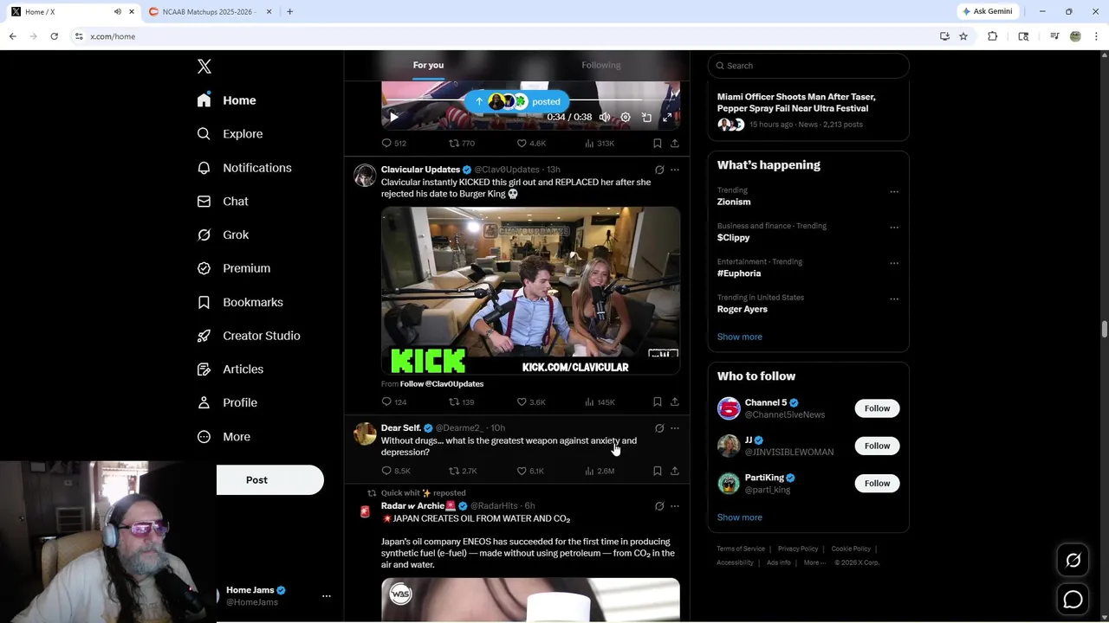Viewport: 1109px width, 623px height.
Task: Like the top video post (4.6K)
Action: tap(531, 144)
